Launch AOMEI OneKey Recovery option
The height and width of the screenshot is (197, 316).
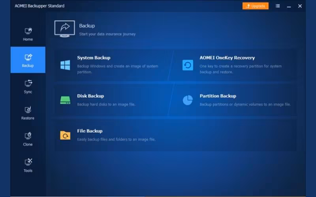[227, 58]
